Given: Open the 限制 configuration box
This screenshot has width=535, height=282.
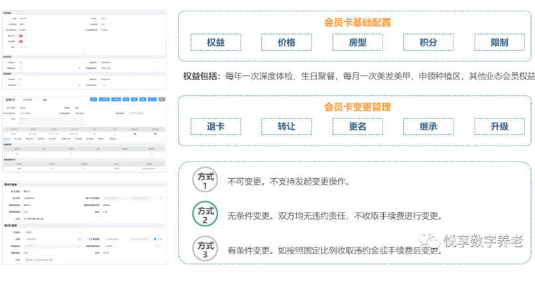Looking at the screenshot, I should pyautogui.click(x=499, y=43).
